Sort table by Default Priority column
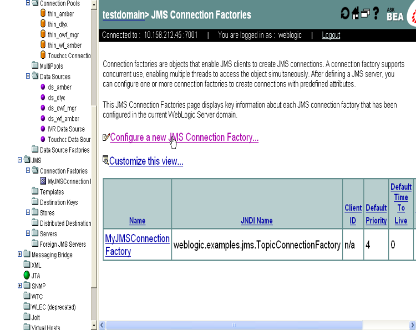Image resolution: width=416 pixels, height=330 pixels. pyautogui.click(x=376, y=214)
